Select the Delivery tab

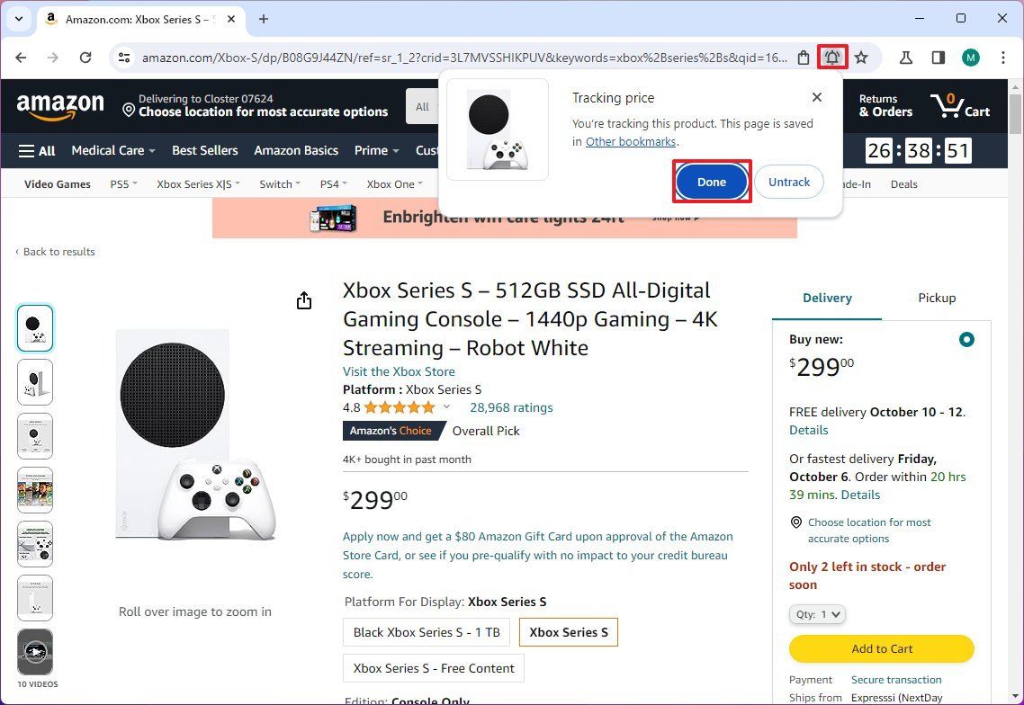826,298
